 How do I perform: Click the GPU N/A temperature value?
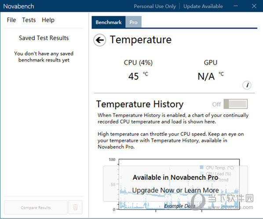click(211, 76)
